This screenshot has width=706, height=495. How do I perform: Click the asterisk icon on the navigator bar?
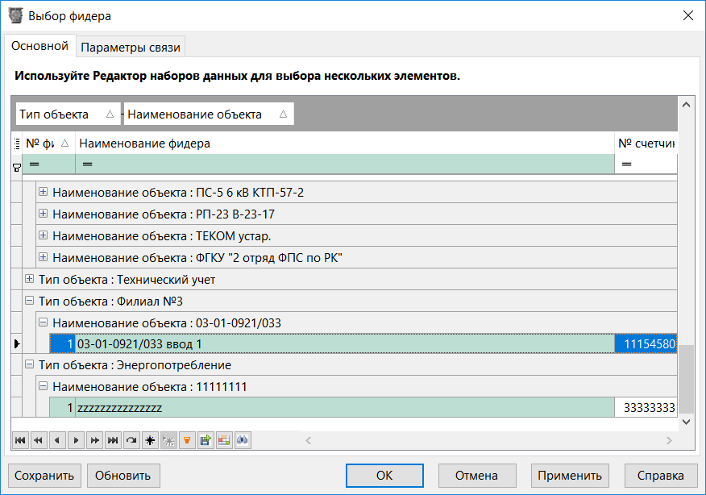click(150, 440)
